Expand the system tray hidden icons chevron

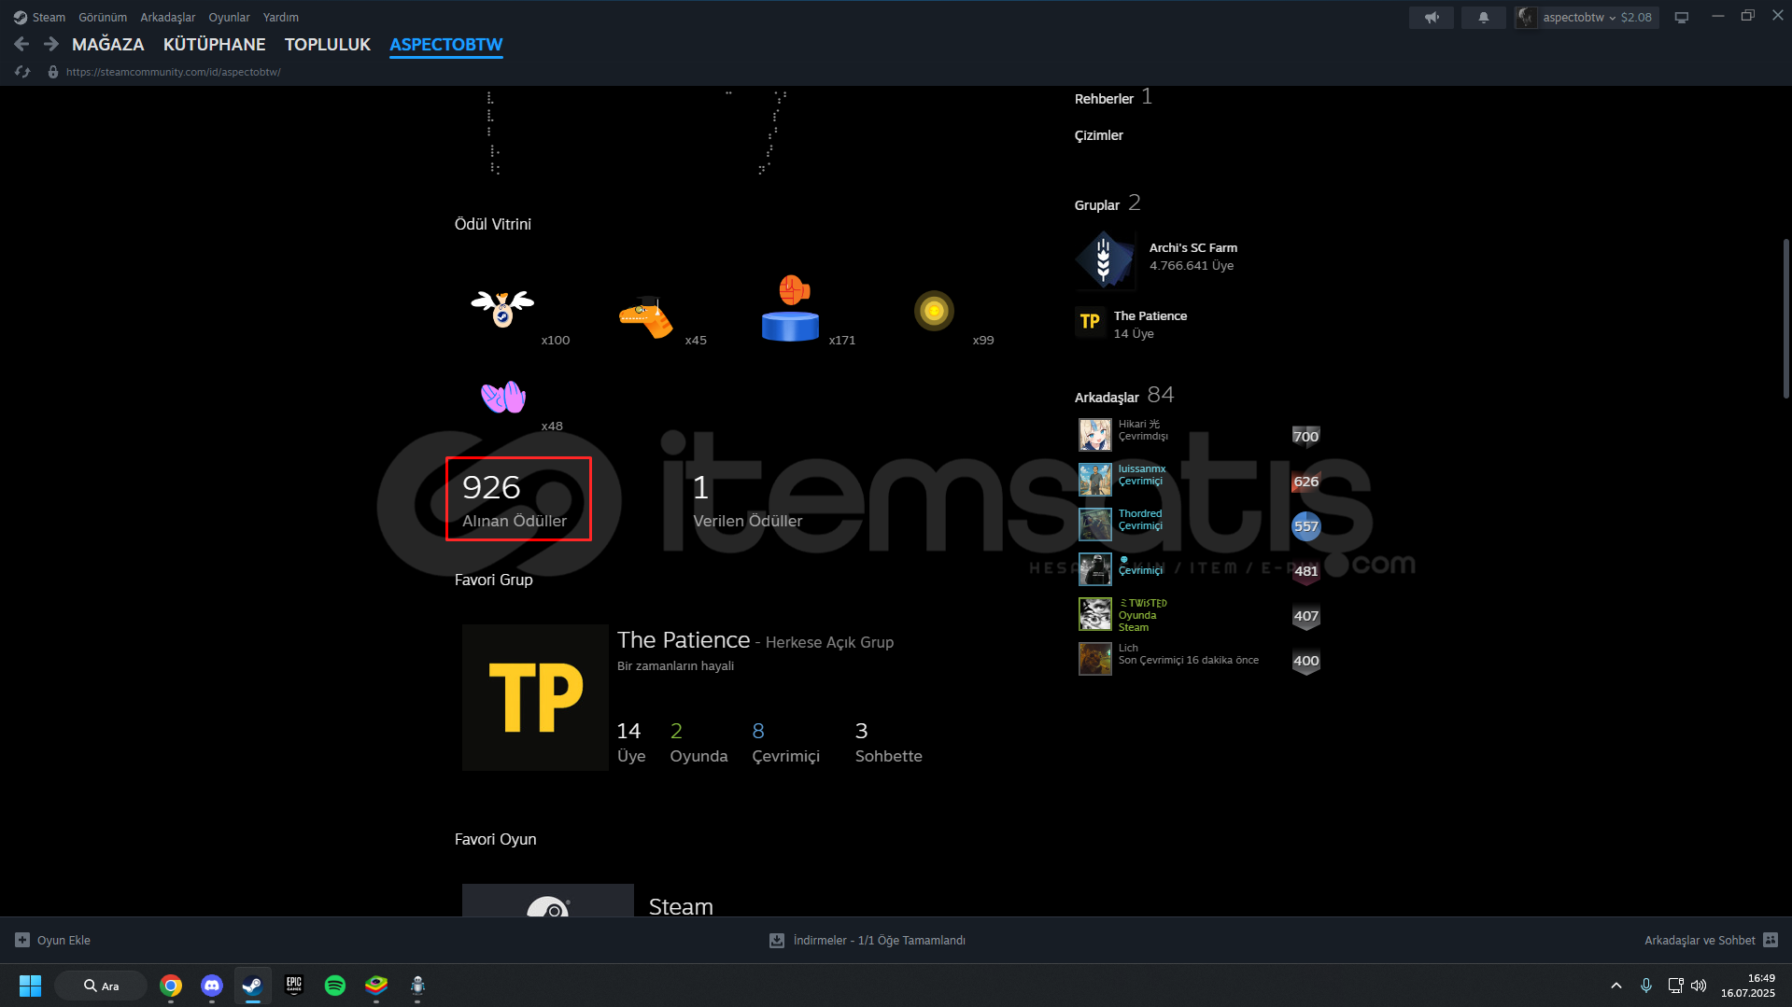(x=1616, y=986)
